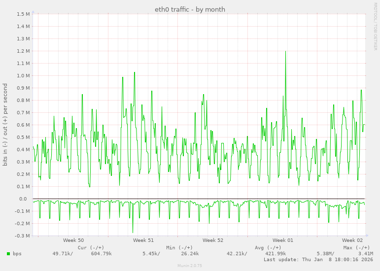Click the y-axis label '1.5 M'
Image resolution: width=380 pixels, height=271 pixels.
click(x=23, y=14)
